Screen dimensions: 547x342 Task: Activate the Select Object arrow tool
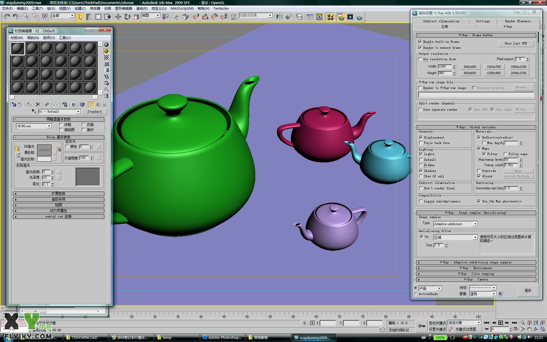[x=80, y=17]
